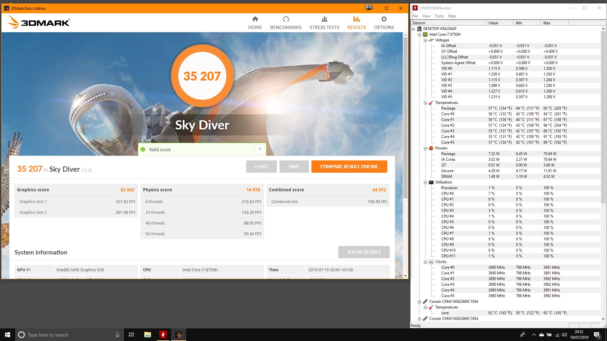
Task: Open File Explorer from the taskbar
Action: [x=147, y=335]
